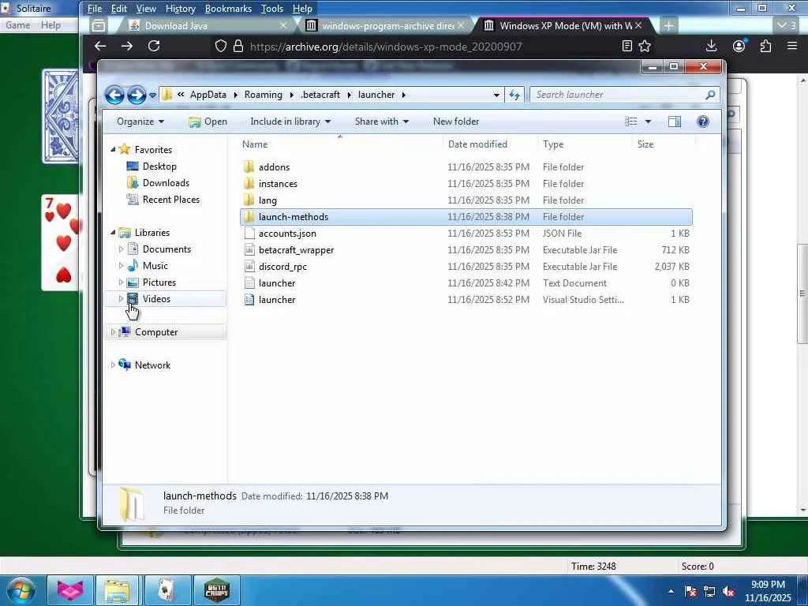Click the Explorer Back arrow button
808x606 pixels.
(114, 95)
